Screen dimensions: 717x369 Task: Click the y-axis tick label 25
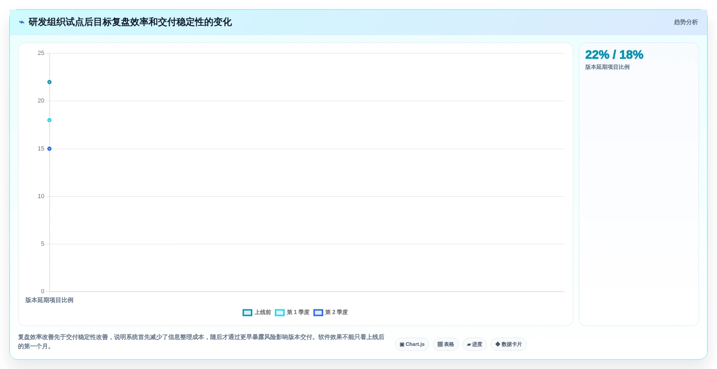pos(41,53)
